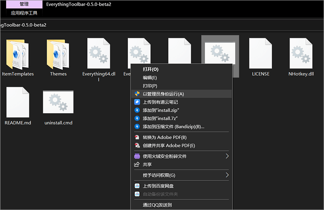
Task: Run as administrator via 以管理员身份运行(A)
Action: pyautogui.click(x=163, y=94)
